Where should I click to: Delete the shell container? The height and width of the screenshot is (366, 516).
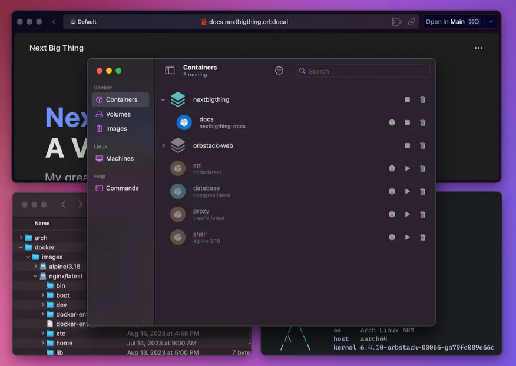point(422,237)
